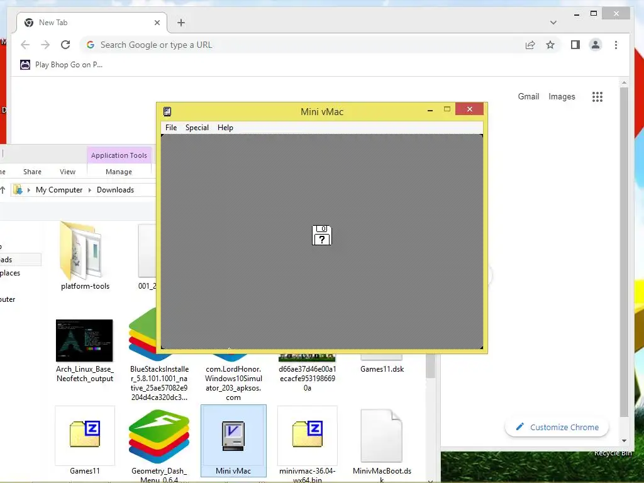This screenshot has height=483, width=644.
Task: Select the minivmac-36.04-wx64.bin archive
Action: [307, 443]
